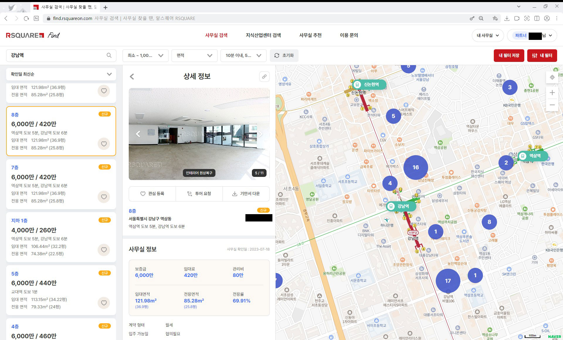
Task: Zoom out the map with minus button
Action: [552, 105]
